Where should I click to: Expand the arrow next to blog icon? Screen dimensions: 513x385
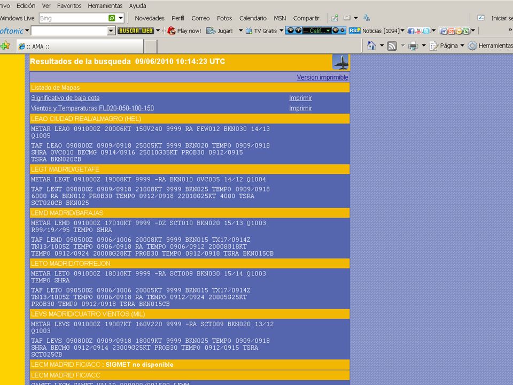pos(356,18)
